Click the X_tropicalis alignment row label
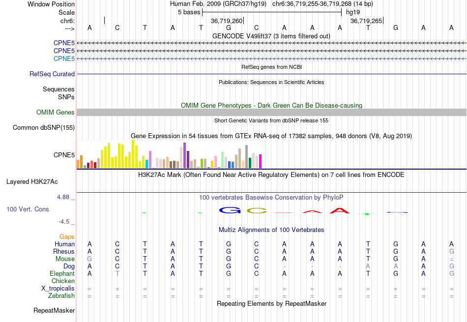The width and height of the screenshot is (467, 322). coord(58,289)
